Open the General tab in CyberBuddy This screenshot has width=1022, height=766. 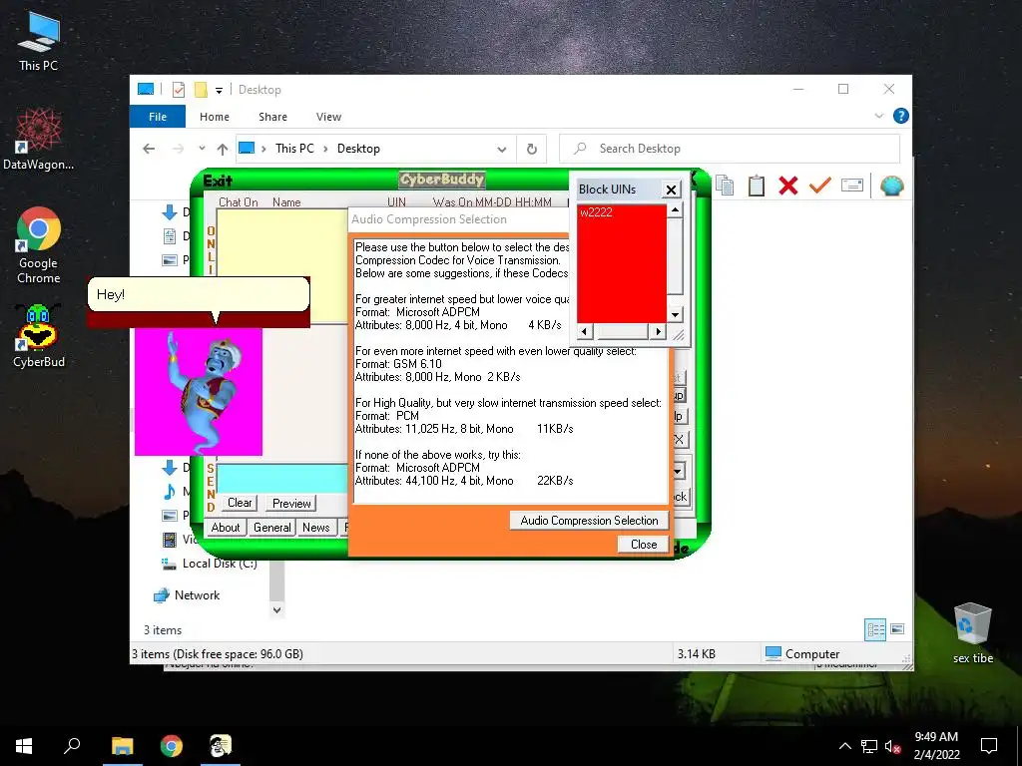pyautogui.click(x=271, y=528)
